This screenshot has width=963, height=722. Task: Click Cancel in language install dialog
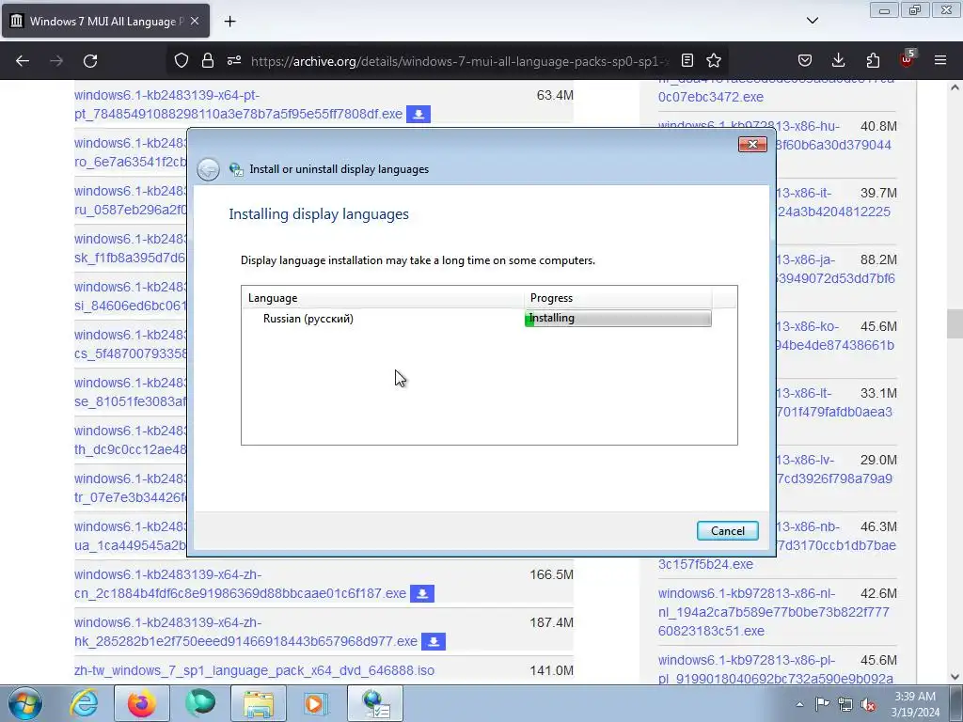coord(727,531)
